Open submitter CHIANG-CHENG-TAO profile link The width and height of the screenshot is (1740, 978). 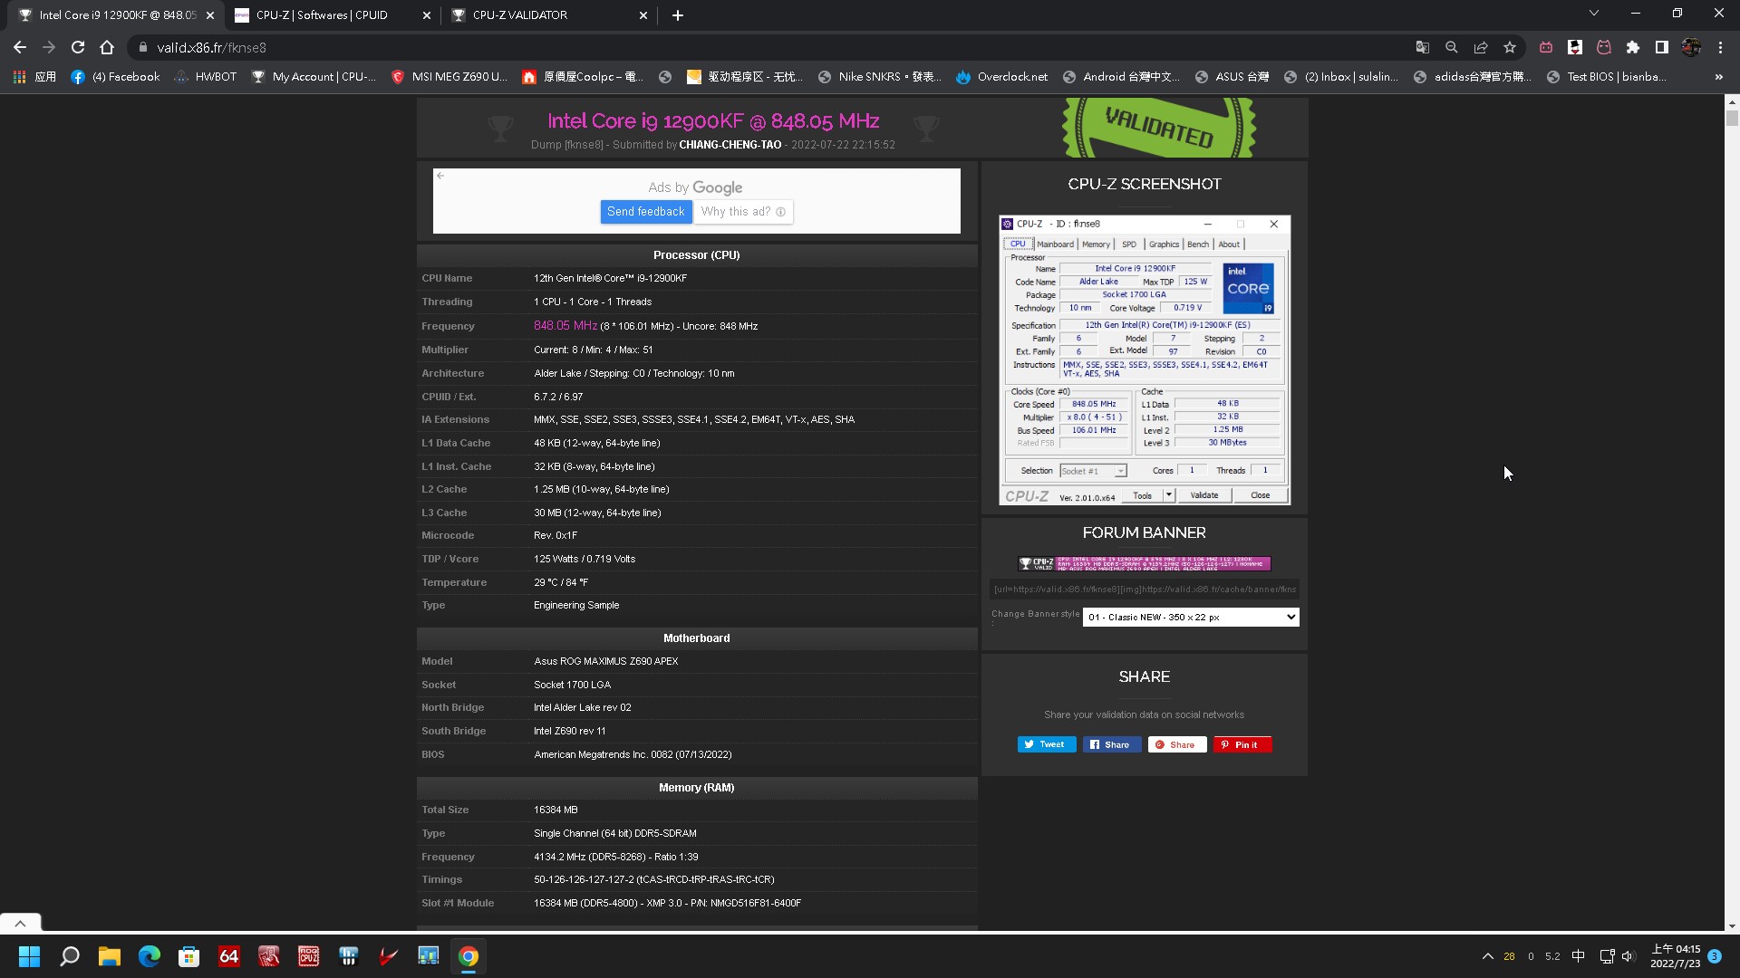pos(730,145)
